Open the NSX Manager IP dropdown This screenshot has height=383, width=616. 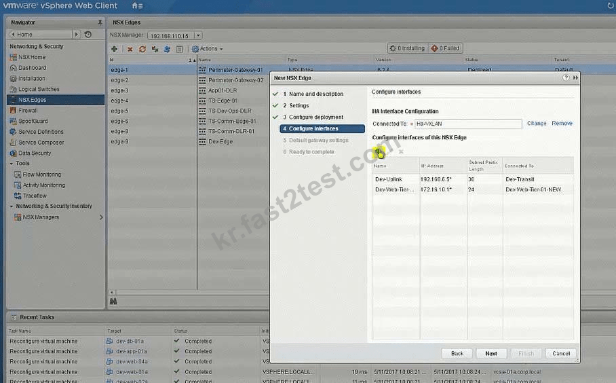tap(198, 35)
